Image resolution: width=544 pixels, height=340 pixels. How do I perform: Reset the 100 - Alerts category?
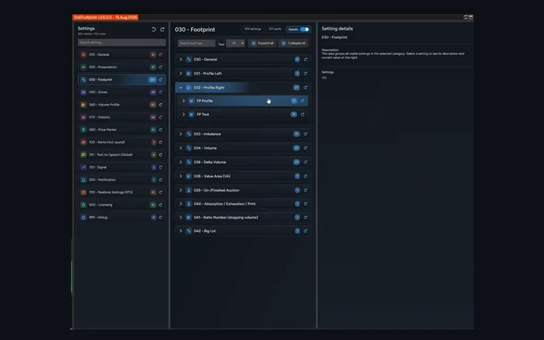click(161, 142)
